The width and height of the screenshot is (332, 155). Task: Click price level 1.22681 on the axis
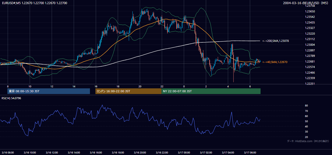click(x=310, y=61)
